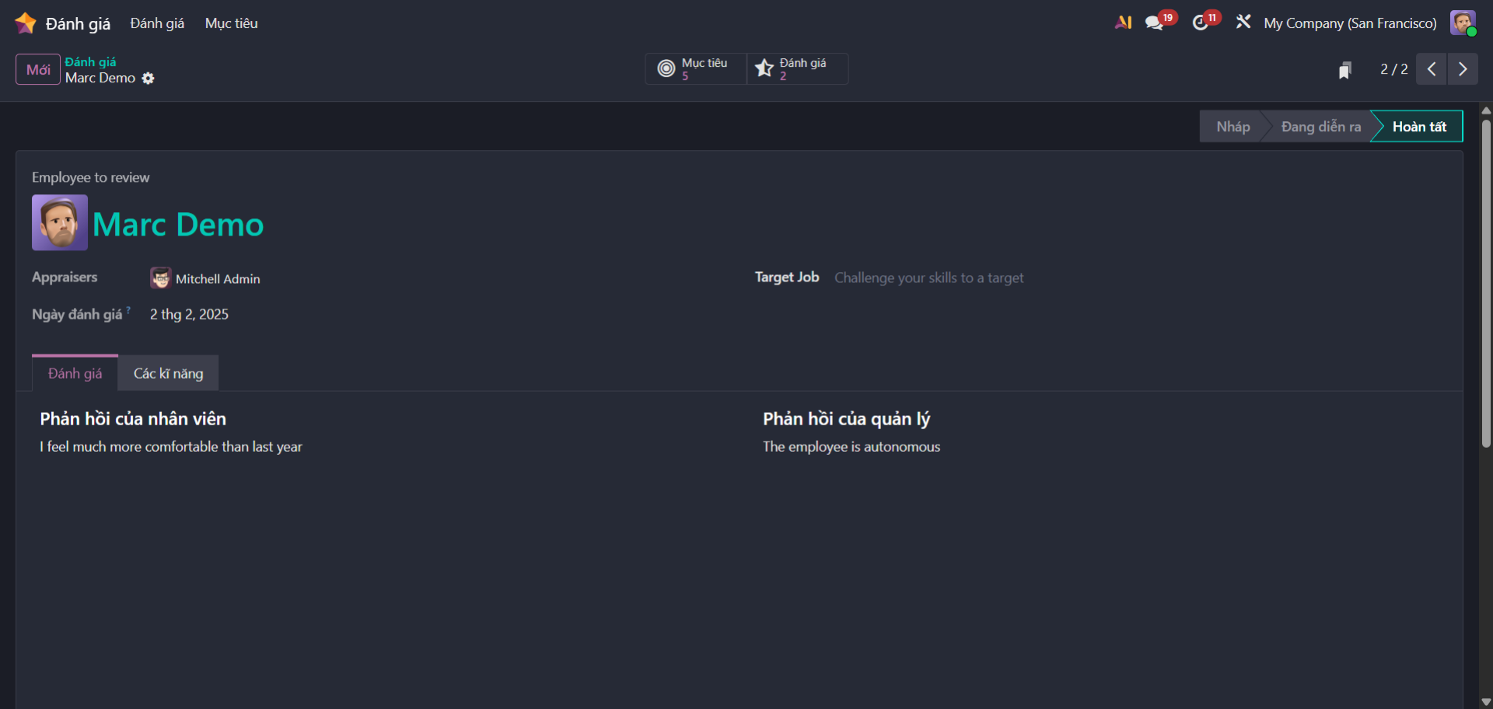
Task: Go to previous record arrow
Action: (x=1431, y=69)
